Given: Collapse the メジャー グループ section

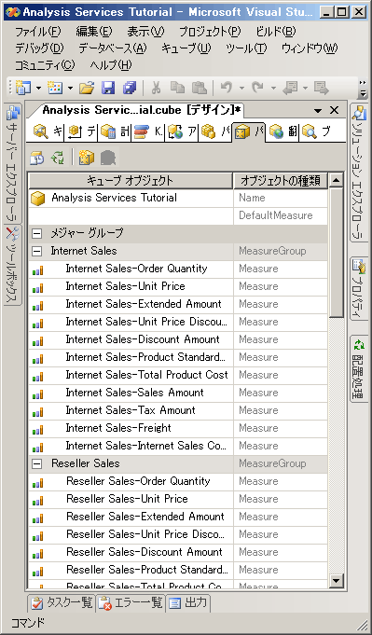Looking at the screenshot, I should (x=36, y=234).
